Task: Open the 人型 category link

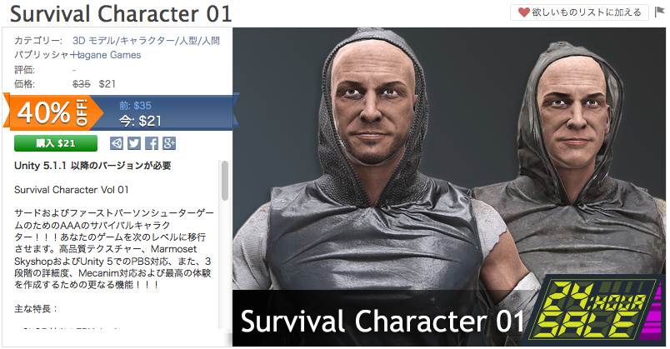Action: click(x=188, y=41)
